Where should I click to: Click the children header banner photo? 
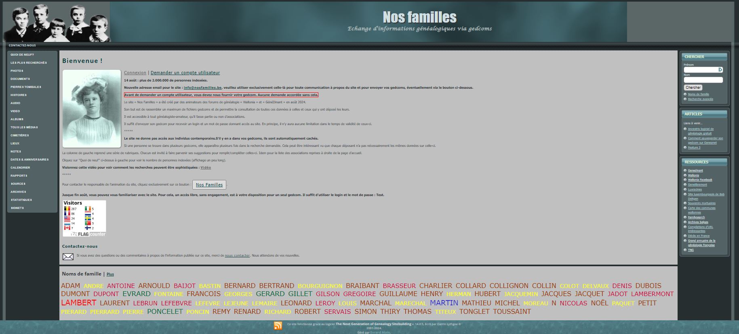pos(57,23)
